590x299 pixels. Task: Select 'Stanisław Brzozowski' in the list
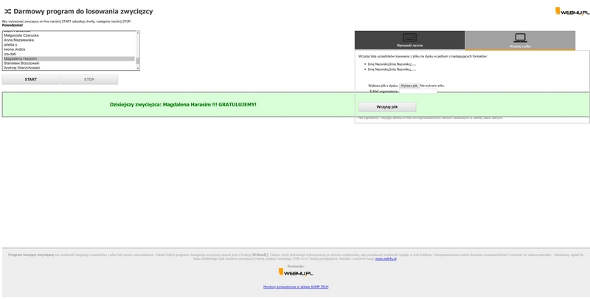point(22,63)
